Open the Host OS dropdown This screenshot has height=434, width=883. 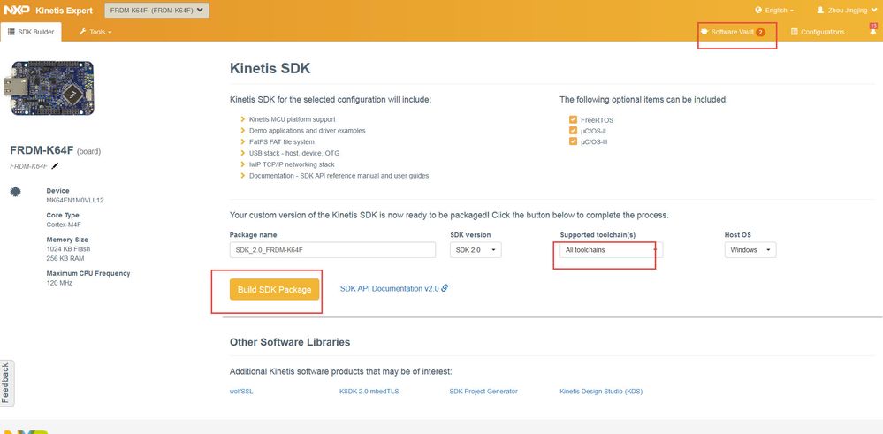750,250
